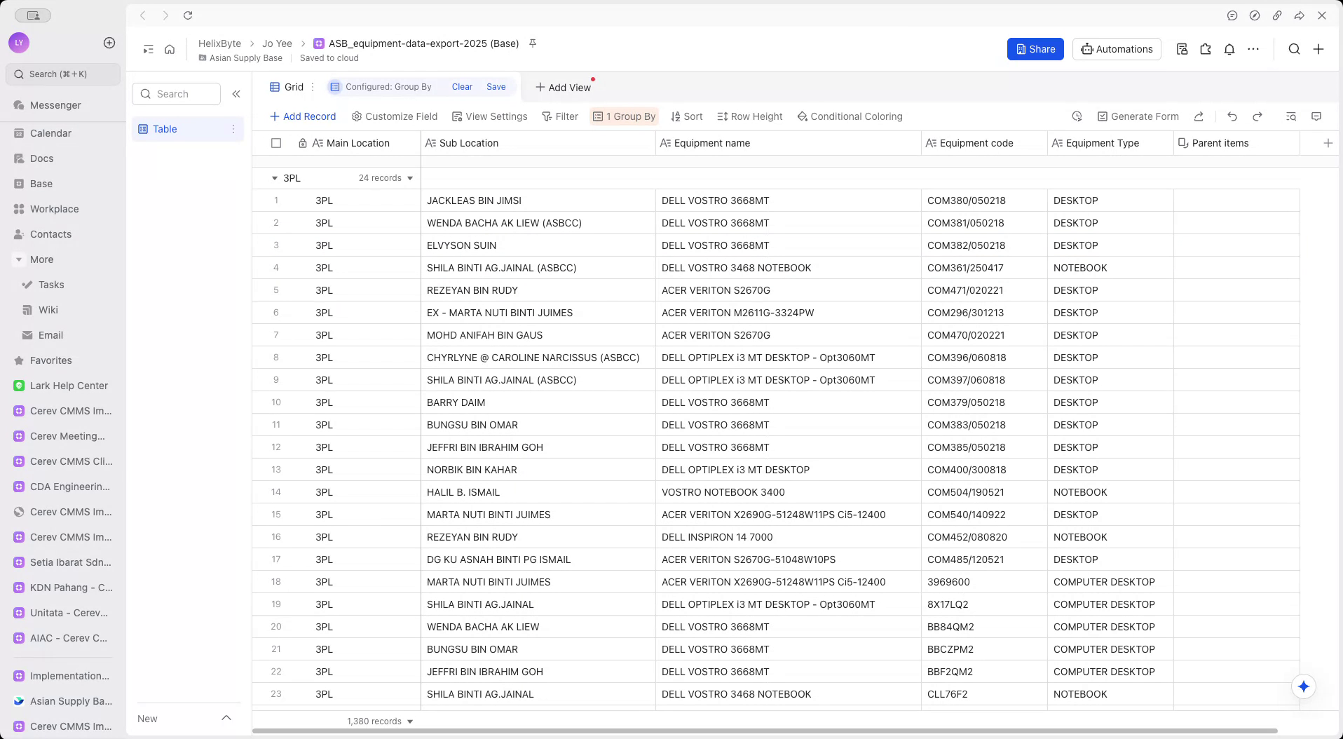Unpin the ASB_equipment-data-export-2025 tab
The image size is (1343, 739).
point(533,43)
